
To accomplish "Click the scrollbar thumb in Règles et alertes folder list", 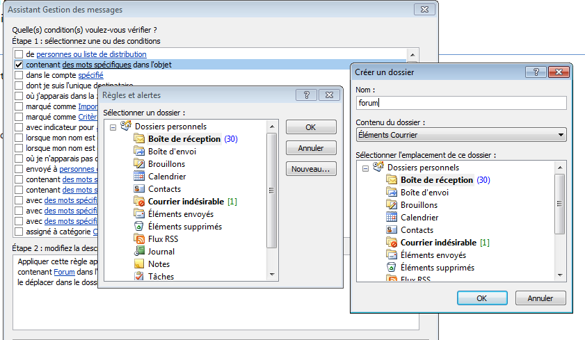I will tap(272, 191).
